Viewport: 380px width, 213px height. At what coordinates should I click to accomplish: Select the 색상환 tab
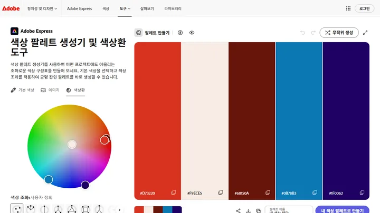pos(75,90)
